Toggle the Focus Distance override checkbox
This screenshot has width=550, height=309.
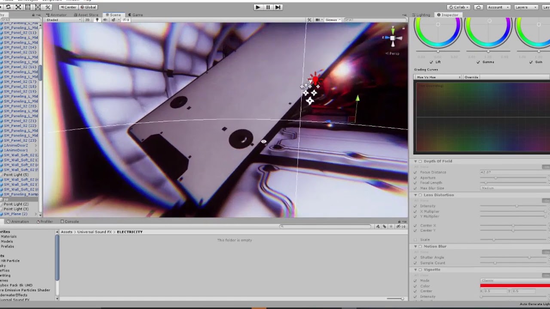pos(415,172)
